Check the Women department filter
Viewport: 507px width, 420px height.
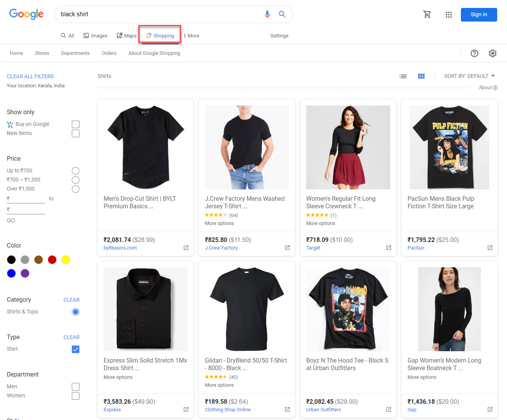[x=76, y=396]
